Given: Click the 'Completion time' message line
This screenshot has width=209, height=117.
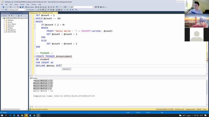Looking at the screenshot, I should pos(64,96).
